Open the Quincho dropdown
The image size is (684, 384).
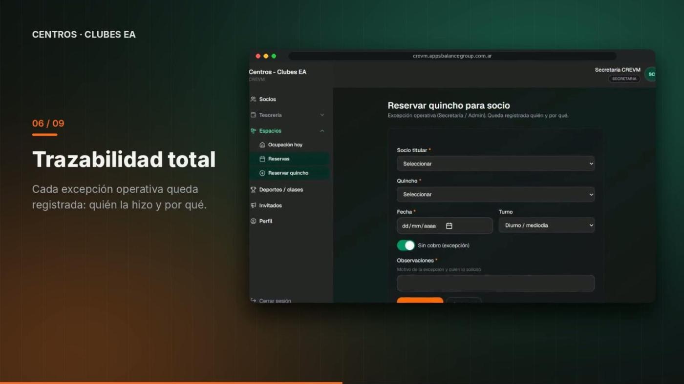(x=495, y=194)
